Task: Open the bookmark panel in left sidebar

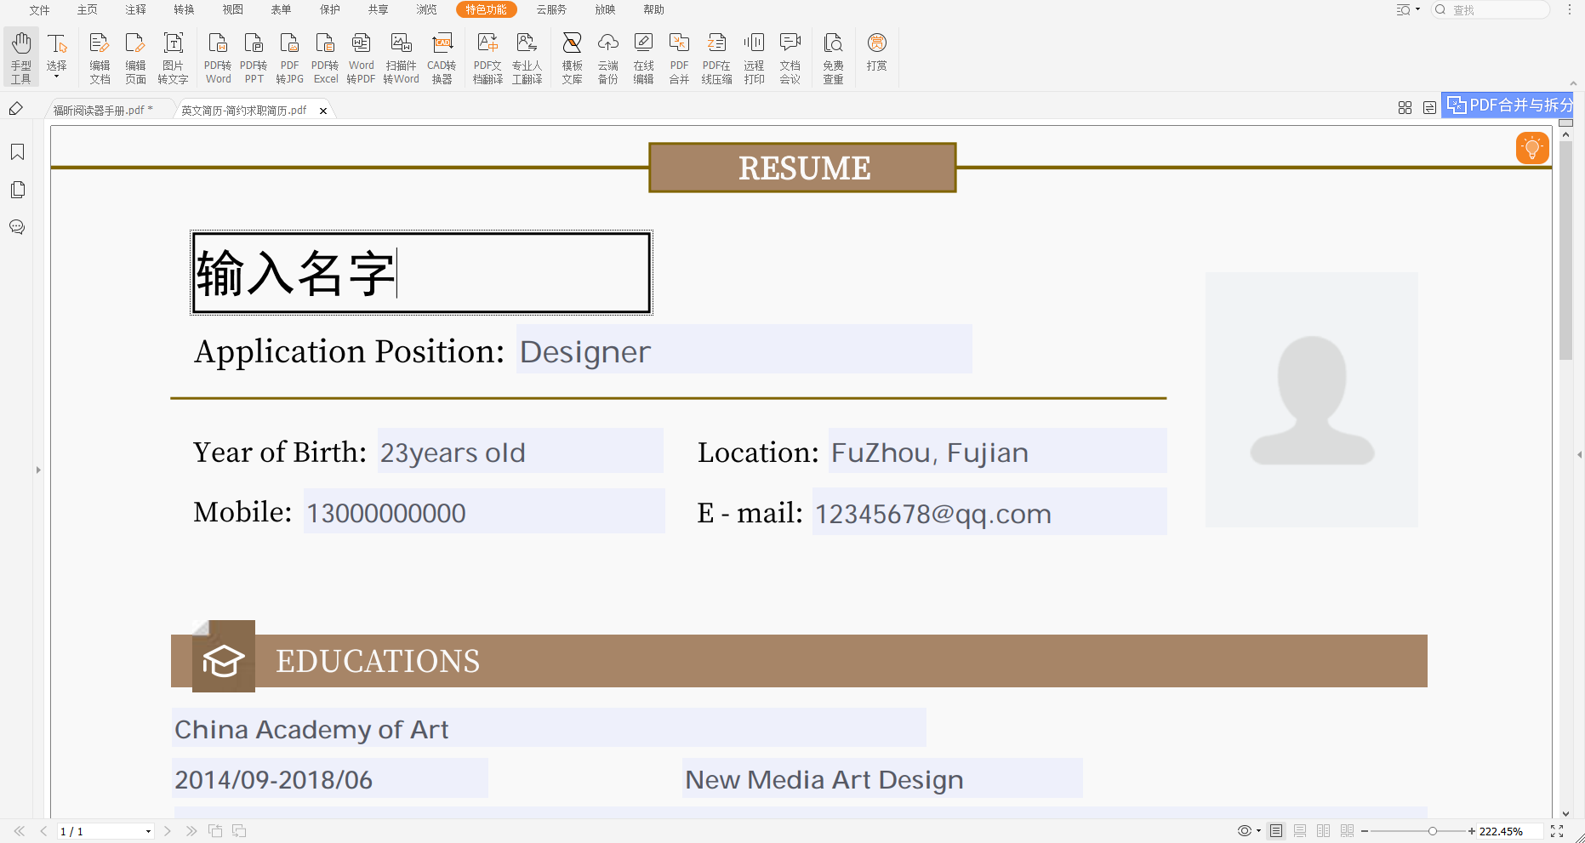Action: 17,152
